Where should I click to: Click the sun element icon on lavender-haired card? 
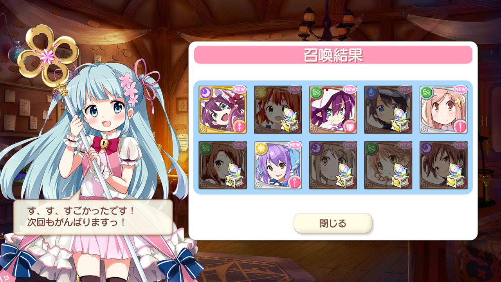[x=260, y=148]
